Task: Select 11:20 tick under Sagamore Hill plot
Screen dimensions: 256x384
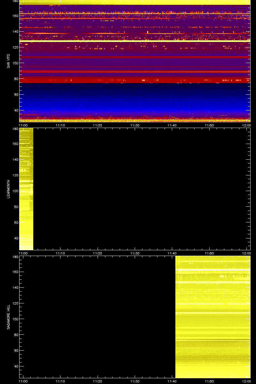Action: [x=98, y=381]
